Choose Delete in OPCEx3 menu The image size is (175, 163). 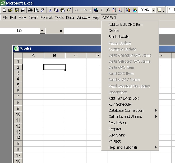130,31
